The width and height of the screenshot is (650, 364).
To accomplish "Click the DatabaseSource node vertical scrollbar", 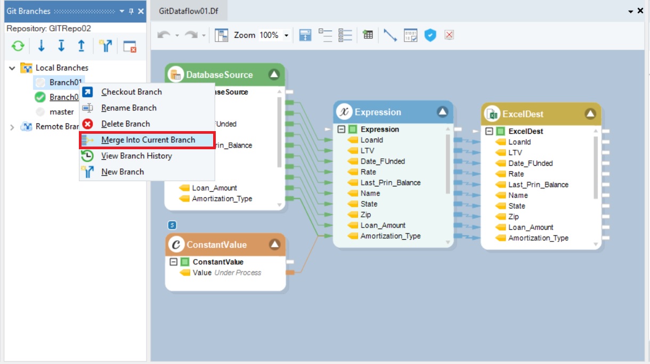I will coord(279,133).
